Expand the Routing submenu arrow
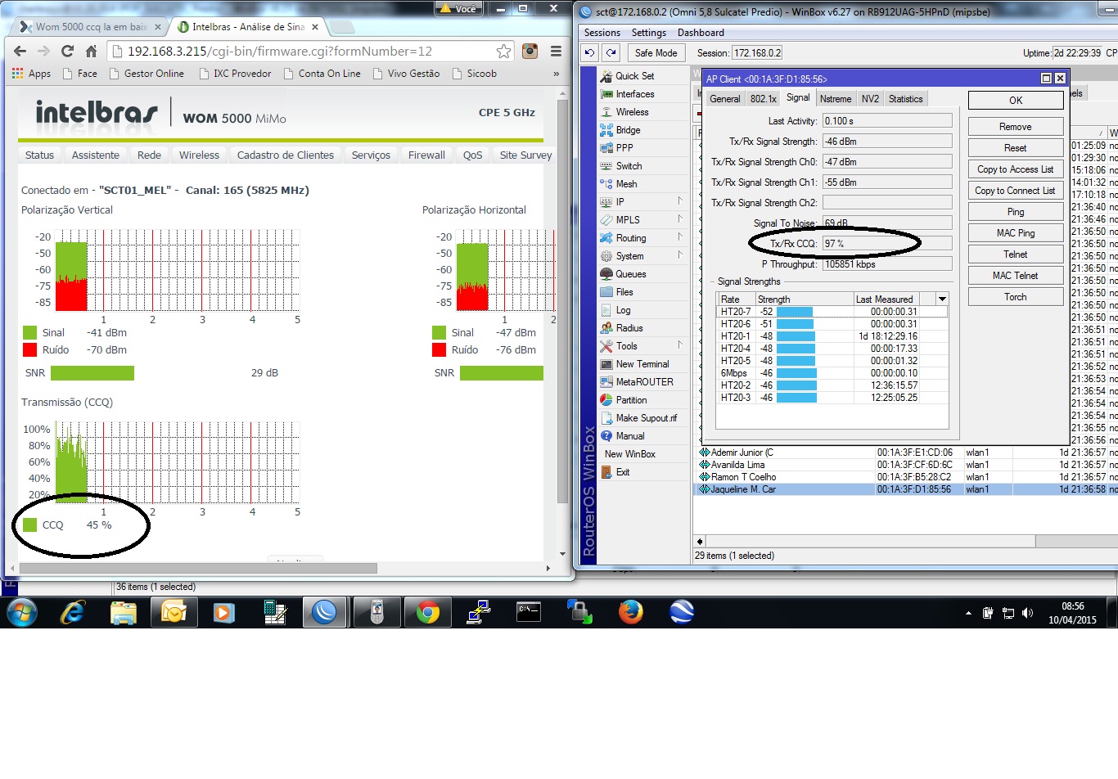Screen dimensions: 1118x779 (680, 237)
